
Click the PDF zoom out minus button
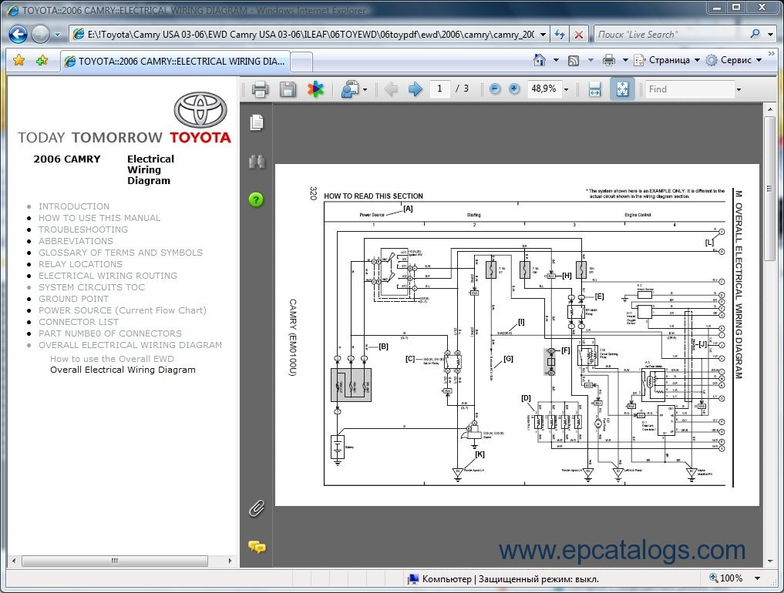click(494, 89)
